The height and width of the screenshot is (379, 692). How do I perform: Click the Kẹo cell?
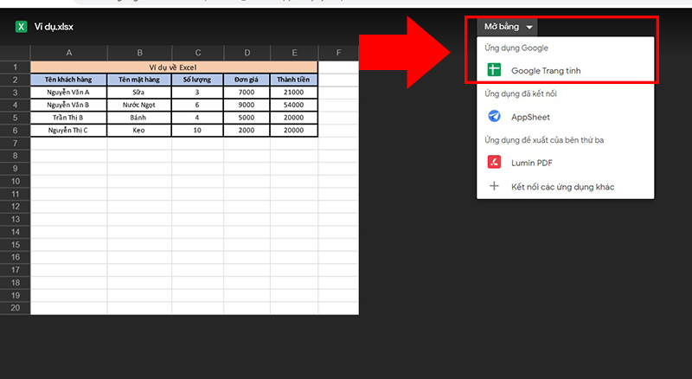click(139, 131)
